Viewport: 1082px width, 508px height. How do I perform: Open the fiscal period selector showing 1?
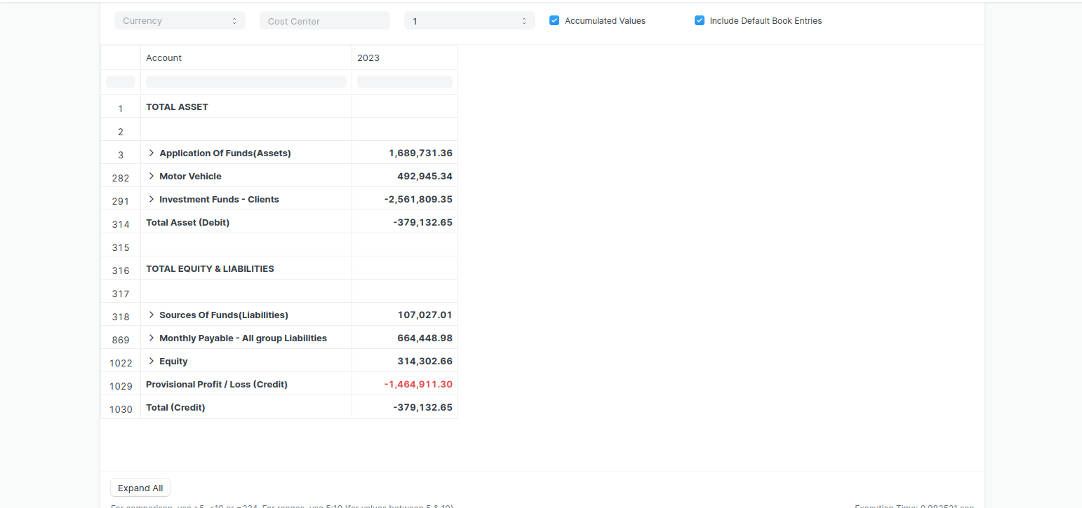pyautogui.click(x=469, y=20)
